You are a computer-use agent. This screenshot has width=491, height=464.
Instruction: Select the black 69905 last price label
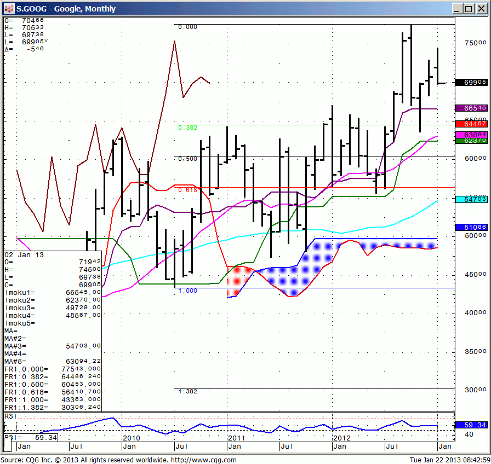coord(471,82)
